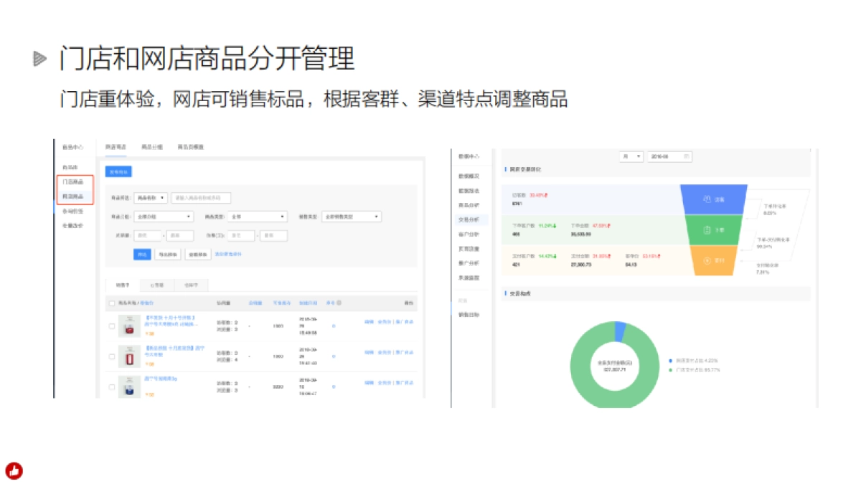Click the green funnel stage order icon
The width and height of the screenshot is (861, 484).
[706, 230]
